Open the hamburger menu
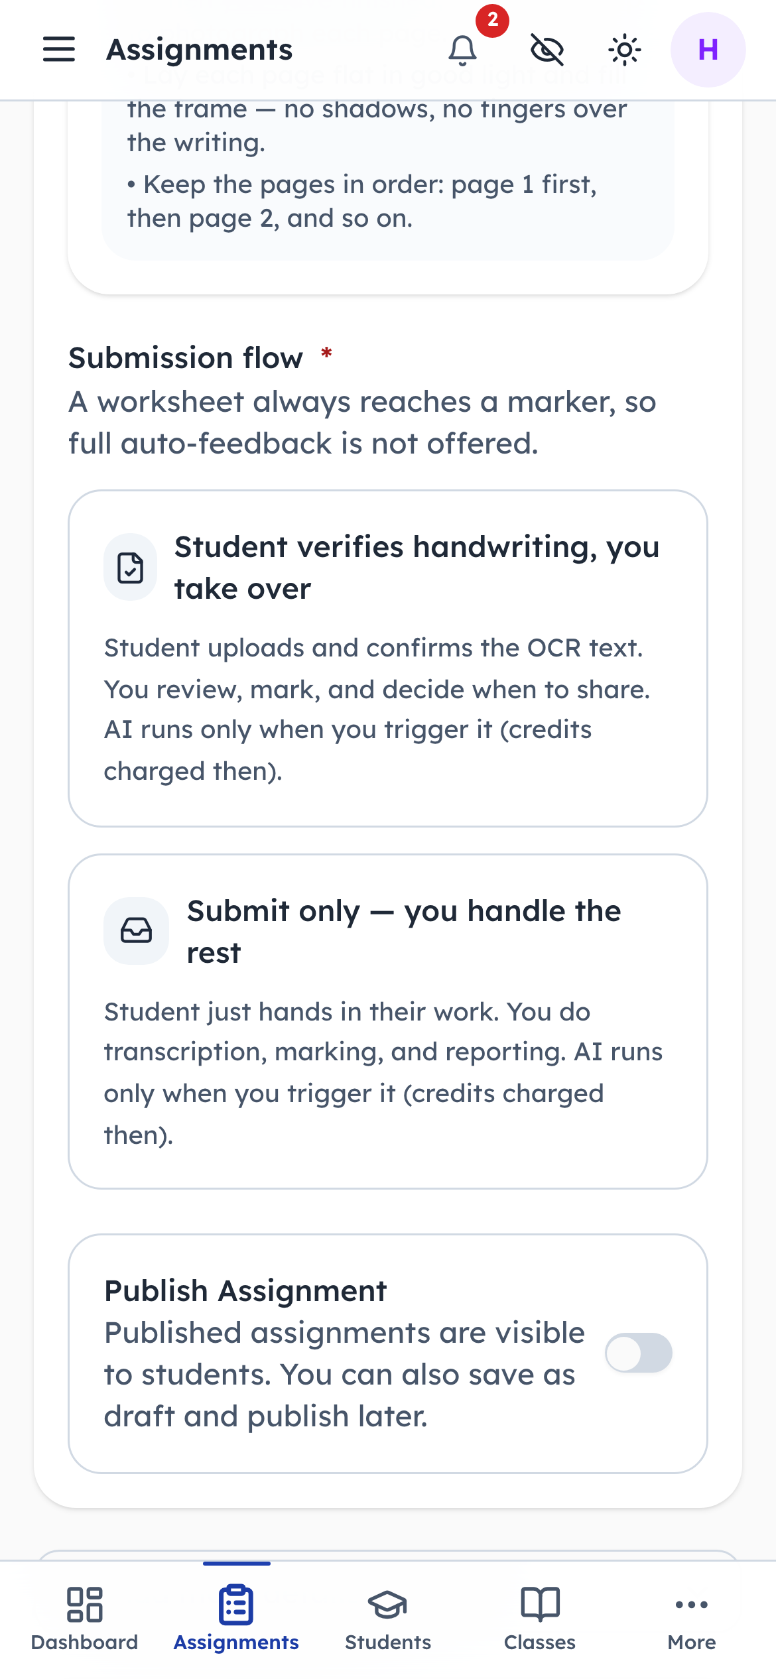 click(x=59, y=50)
